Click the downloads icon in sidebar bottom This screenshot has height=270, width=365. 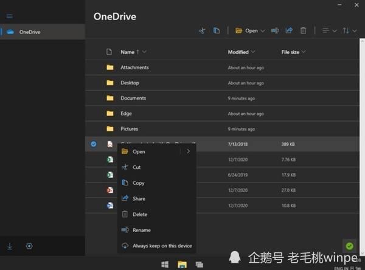[10, 246]
